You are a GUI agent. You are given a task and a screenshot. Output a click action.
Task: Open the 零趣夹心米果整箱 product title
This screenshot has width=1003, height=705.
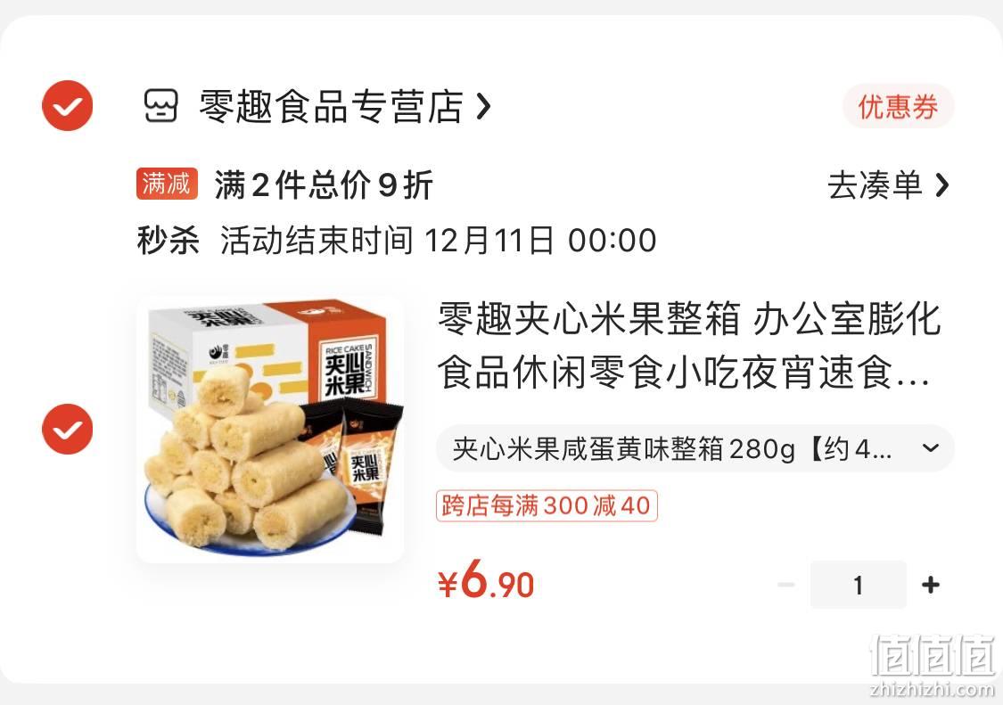coord(689,346)
